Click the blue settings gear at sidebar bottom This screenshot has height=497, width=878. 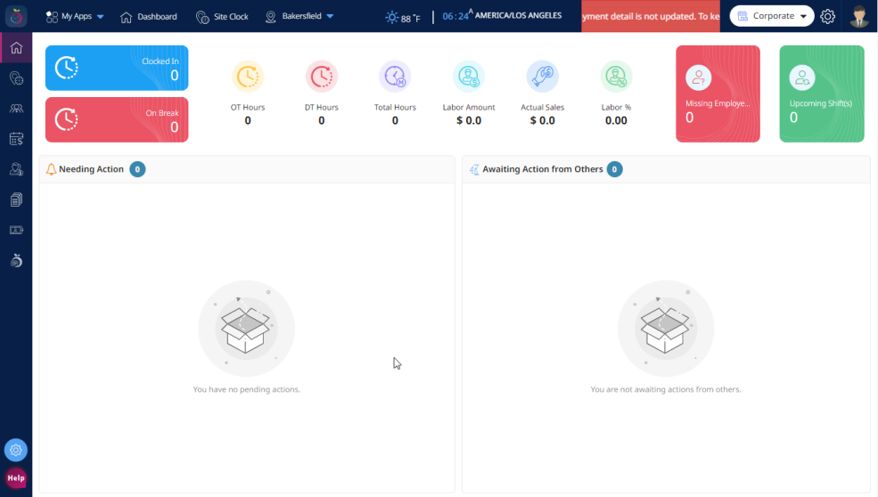pyautogui.click(x=16, y=450)
